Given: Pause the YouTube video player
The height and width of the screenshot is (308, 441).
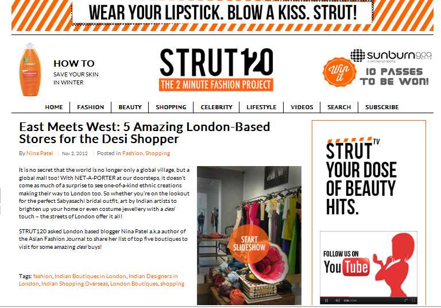Looking at the screenshot, I should point(326,301).
